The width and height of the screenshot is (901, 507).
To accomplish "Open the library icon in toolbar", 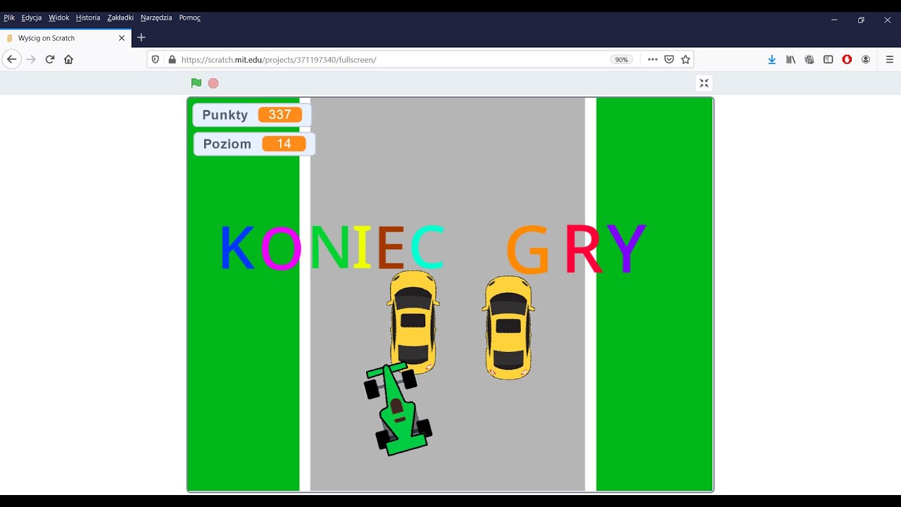I will [x=791, y=60].
